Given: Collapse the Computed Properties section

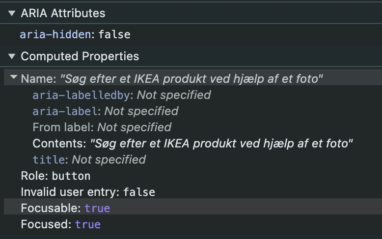Looking at the screenshot, I should pos(12,56).
